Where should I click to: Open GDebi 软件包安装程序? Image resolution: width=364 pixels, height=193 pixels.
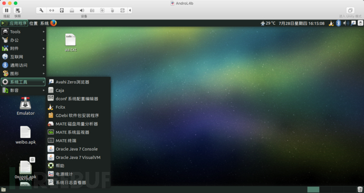tap(79, 115)
